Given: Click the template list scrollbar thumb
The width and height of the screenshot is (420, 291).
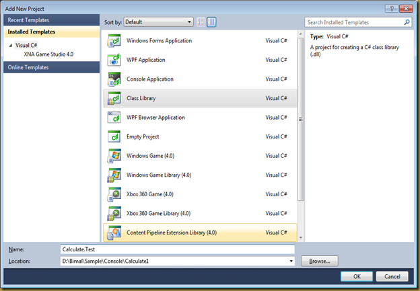Looking at the screenshot, I should tap(301, 119).
